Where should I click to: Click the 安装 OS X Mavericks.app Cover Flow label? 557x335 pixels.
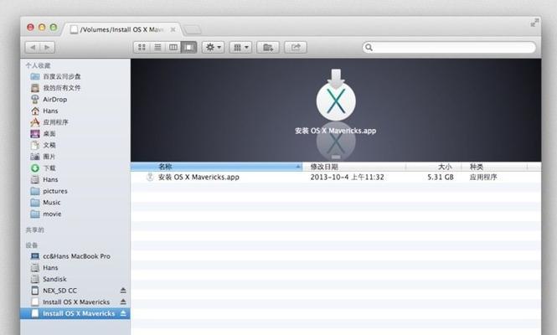(x=335, y=131)
